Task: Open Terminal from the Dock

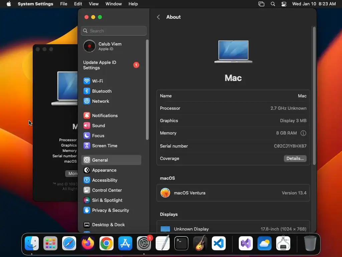Action: (x=181, y=243)
